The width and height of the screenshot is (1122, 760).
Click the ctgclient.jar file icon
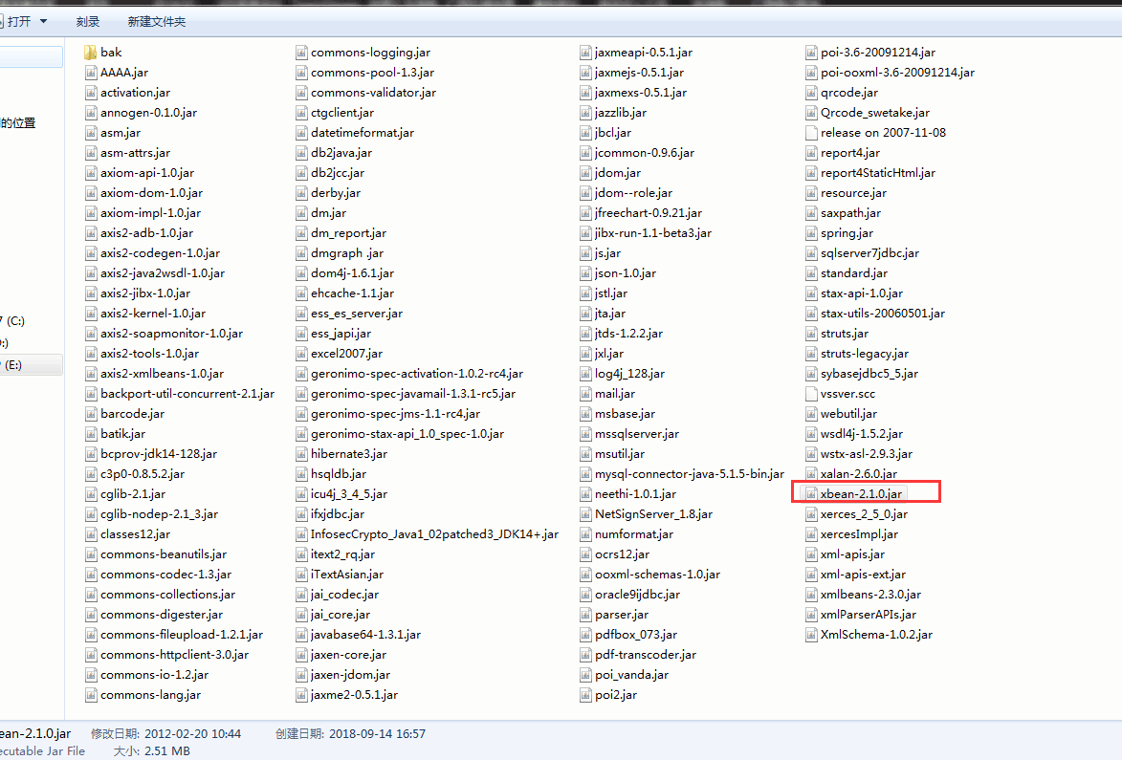[x=301, y=112]
